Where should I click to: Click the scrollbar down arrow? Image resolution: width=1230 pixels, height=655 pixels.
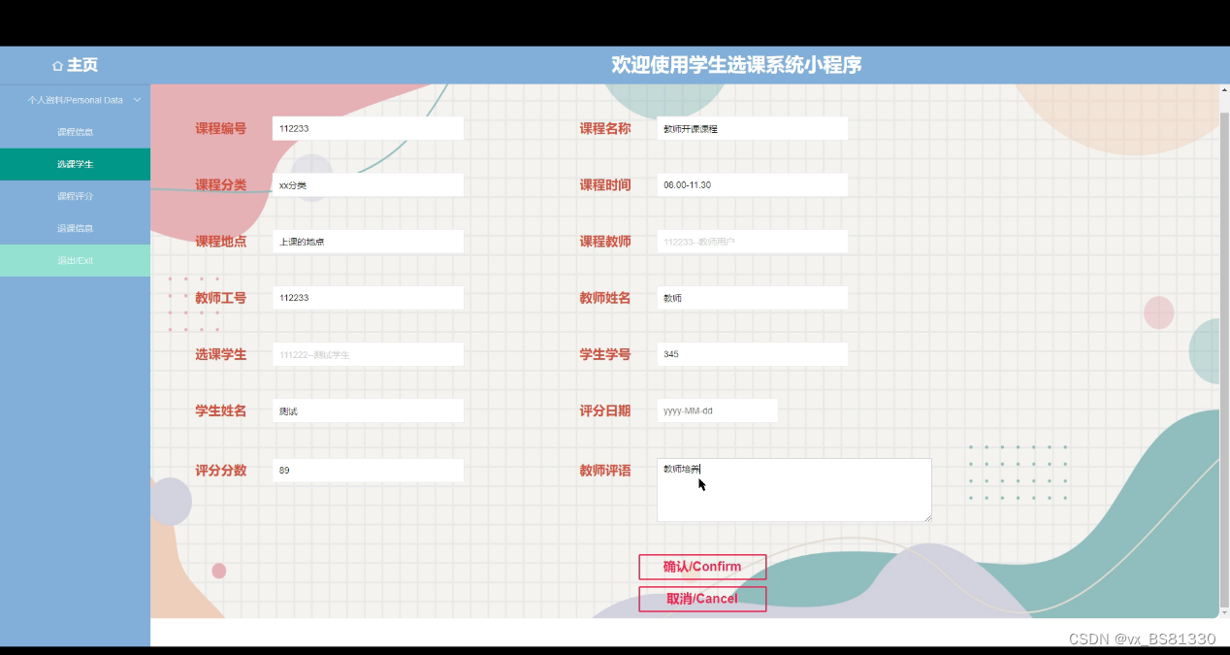[1223, 612]
